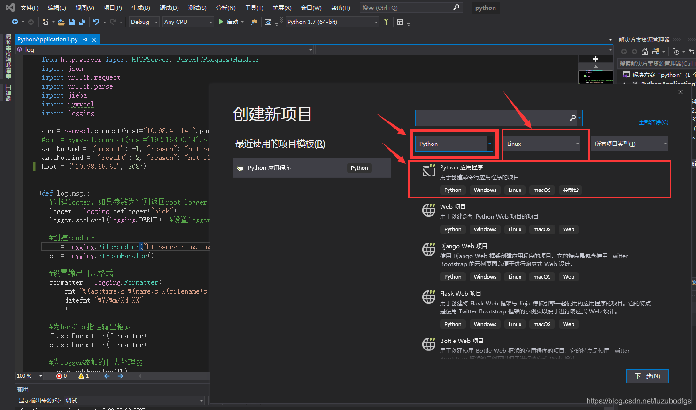Image resolution: width=696 pixels, height=410 pixels.
Task: Select recent template Python 应用程序
Action: click(312, 168)
